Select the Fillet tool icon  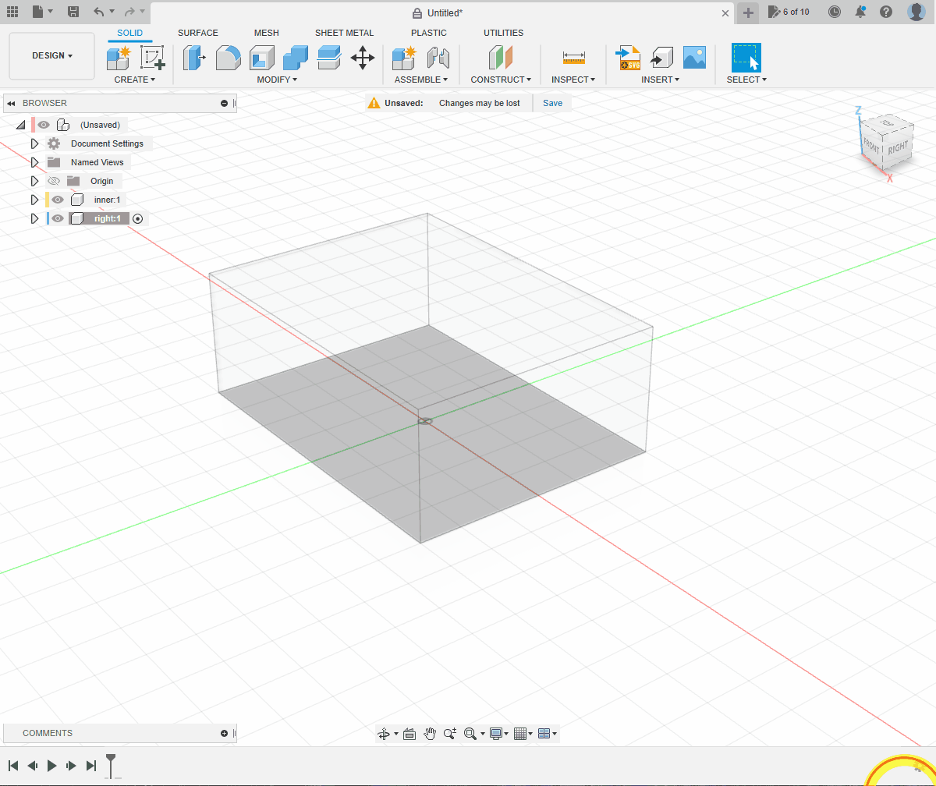click(x=228, y=58)
